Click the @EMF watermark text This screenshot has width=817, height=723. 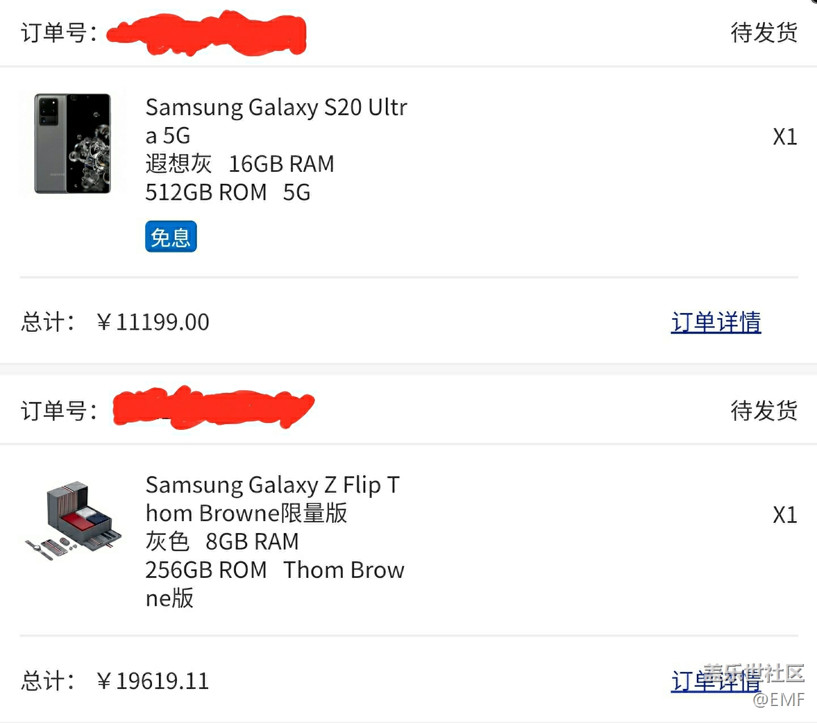point(778,700)
